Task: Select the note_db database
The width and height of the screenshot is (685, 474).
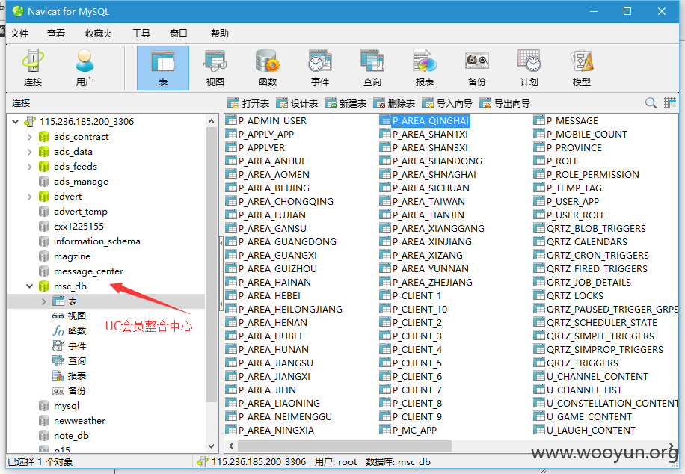Action: (x=64, y=436)
